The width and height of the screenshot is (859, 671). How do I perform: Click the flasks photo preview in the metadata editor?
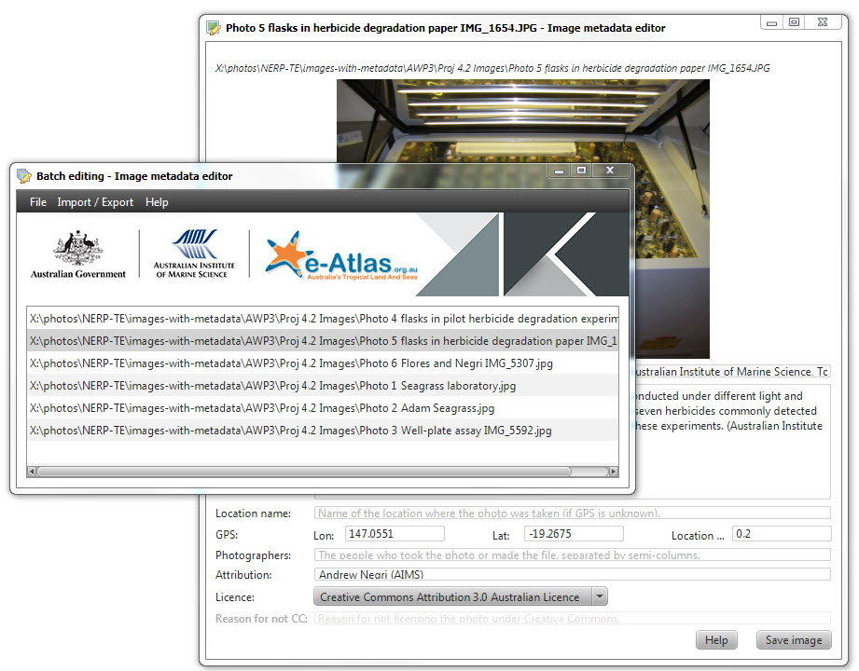pyautogui.click(x=672, y=219)
